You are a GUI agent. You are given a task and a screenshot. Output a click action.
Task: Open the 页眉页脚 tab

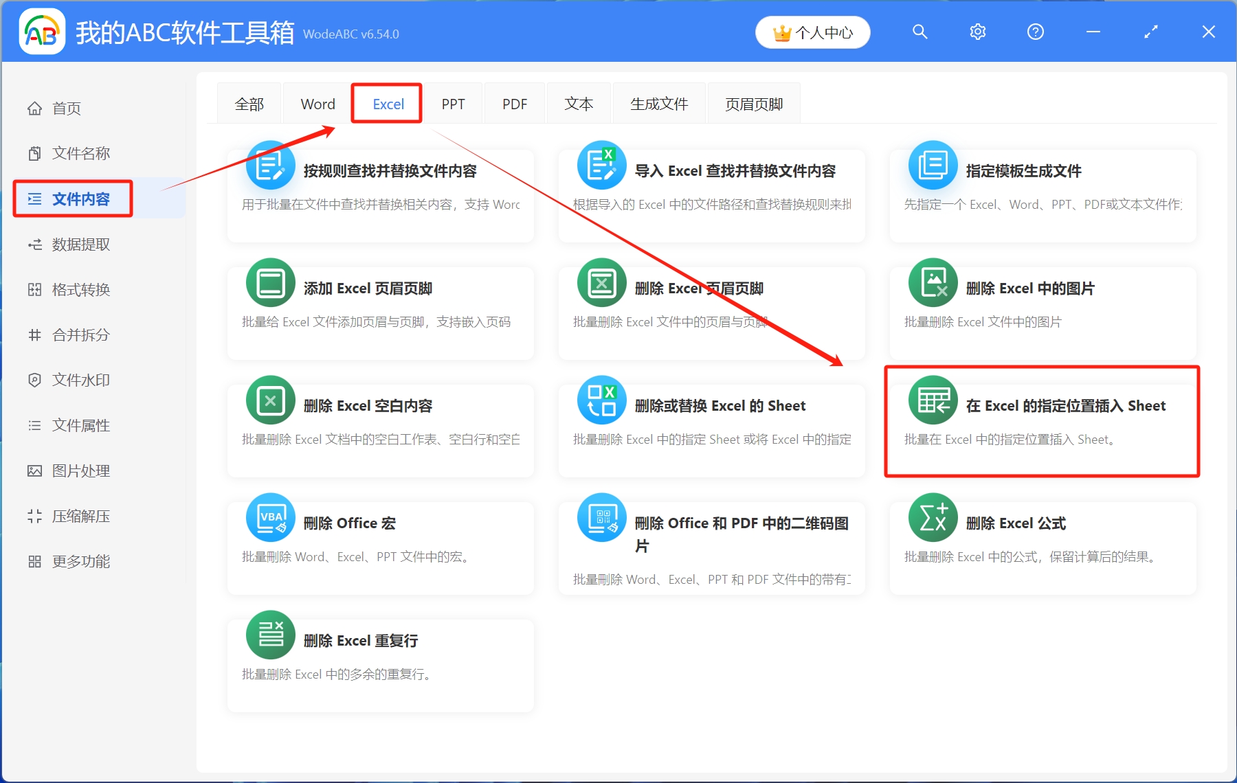point(754,104)
